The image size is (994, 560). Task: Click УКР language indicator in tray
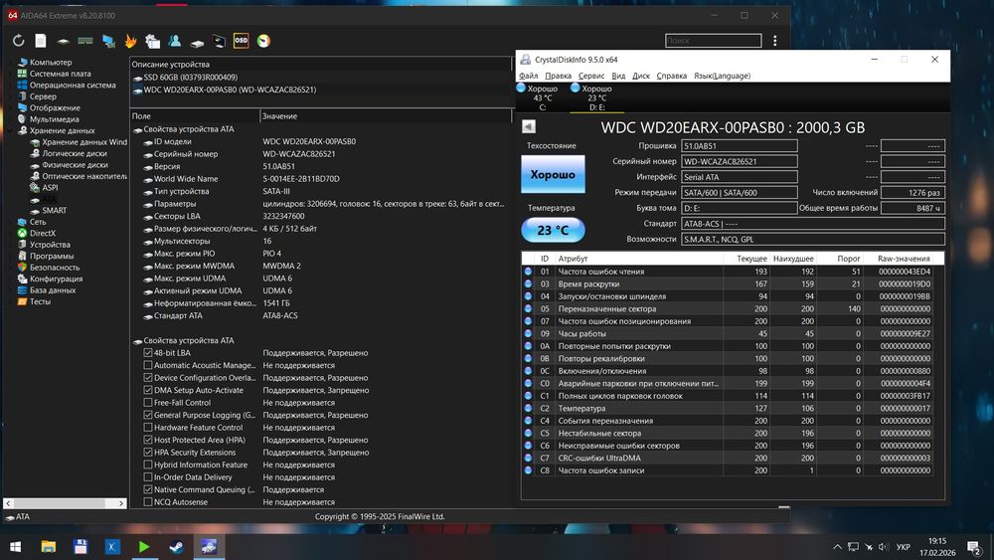(x=904, y=547)
